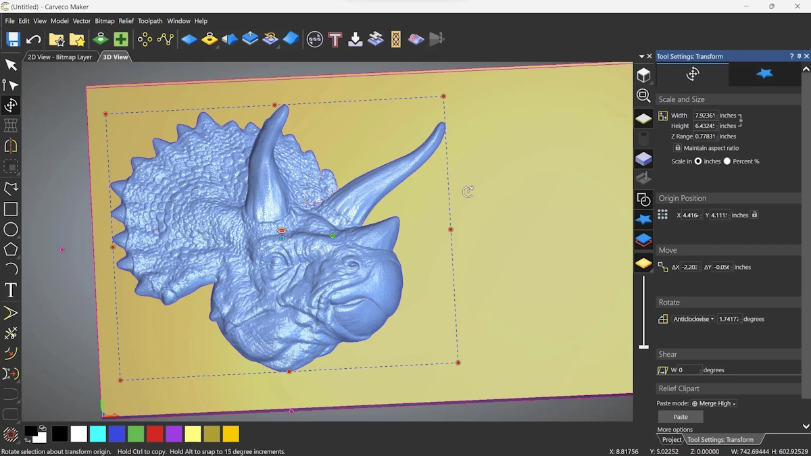Select the inches scale radio button
Screen dimensions: 811x456
point(698,161)
